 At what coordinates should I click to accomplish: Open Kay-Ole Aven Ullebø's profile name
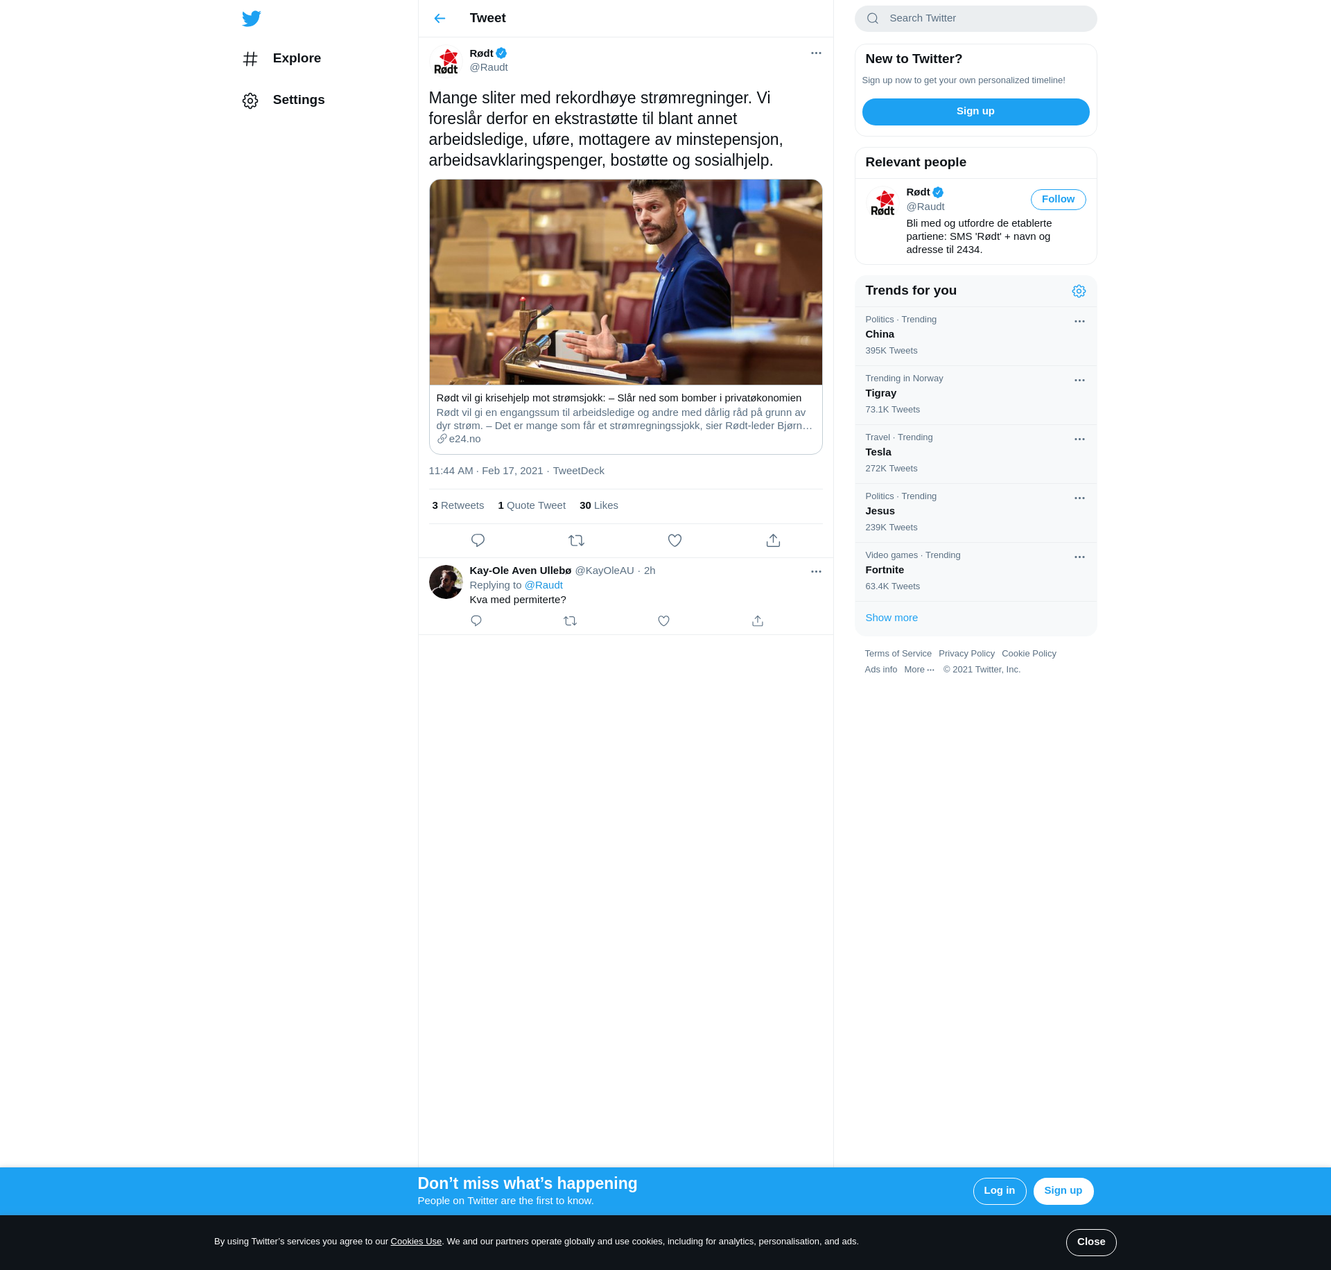520,571
